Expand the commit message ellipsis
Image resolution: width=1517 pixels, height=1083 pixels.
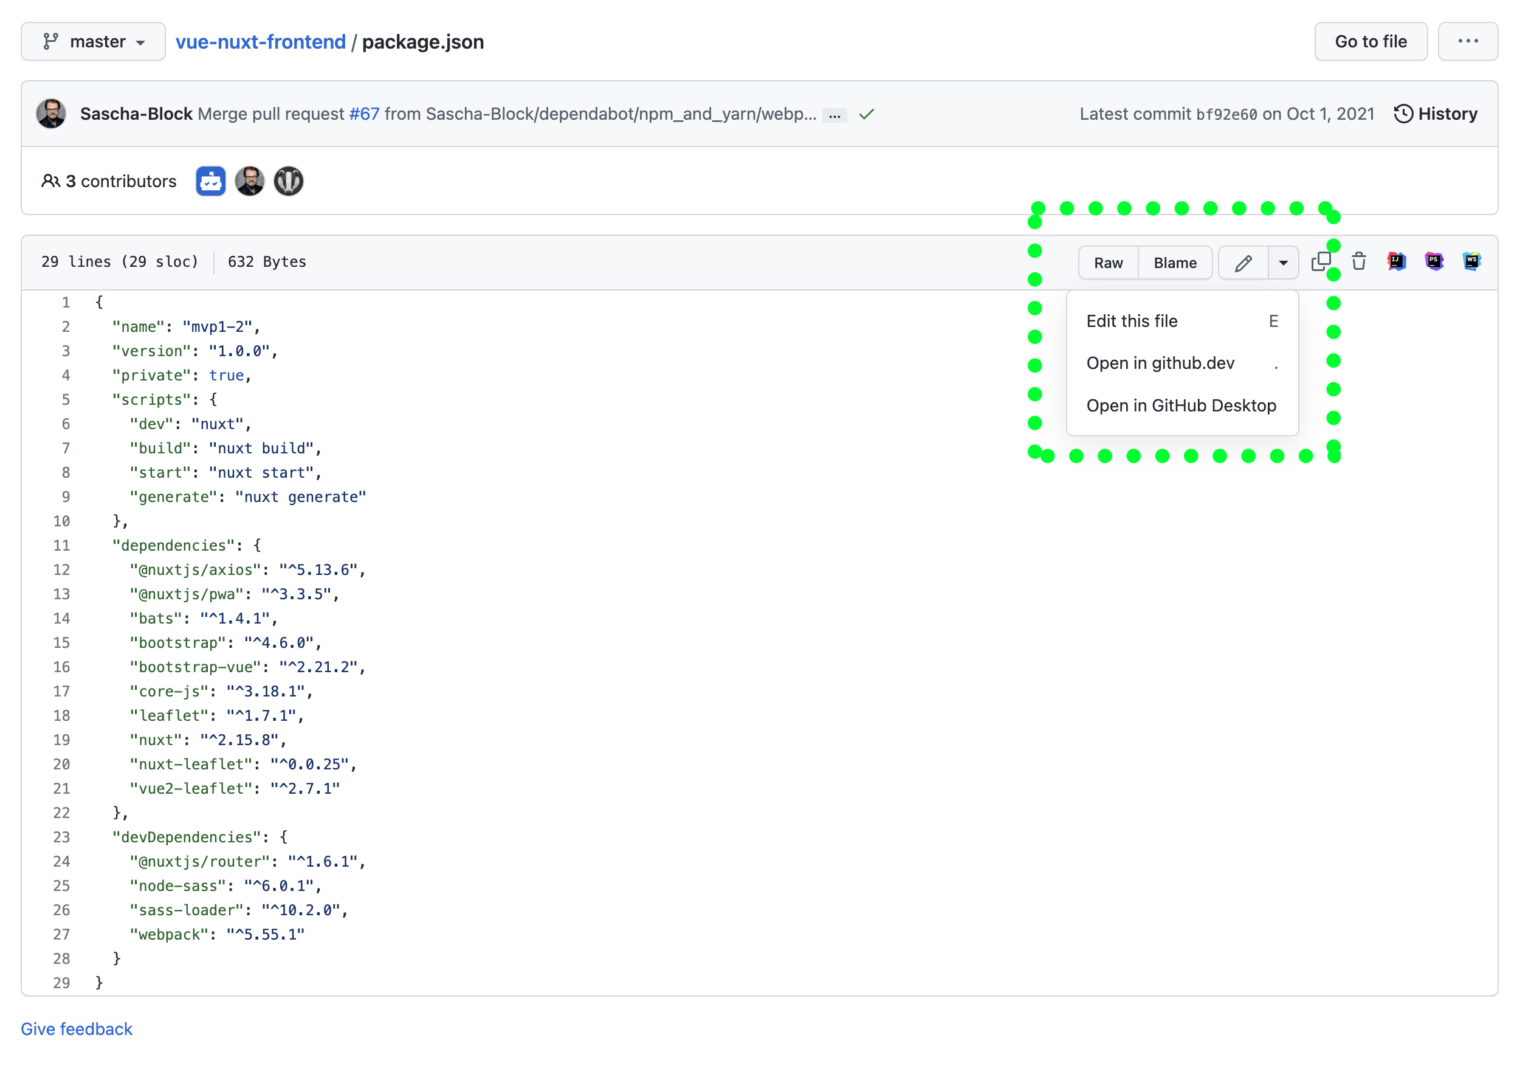coord(834,115)
